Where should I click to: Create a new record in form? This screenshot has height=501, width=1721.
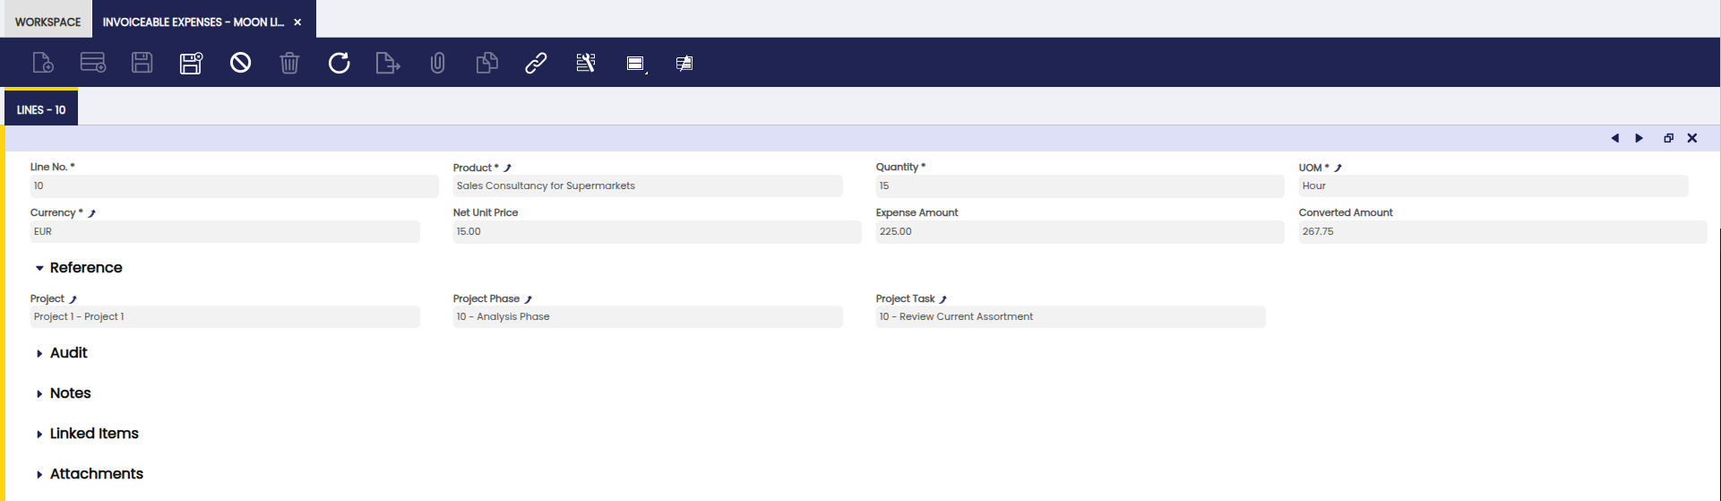43,63
